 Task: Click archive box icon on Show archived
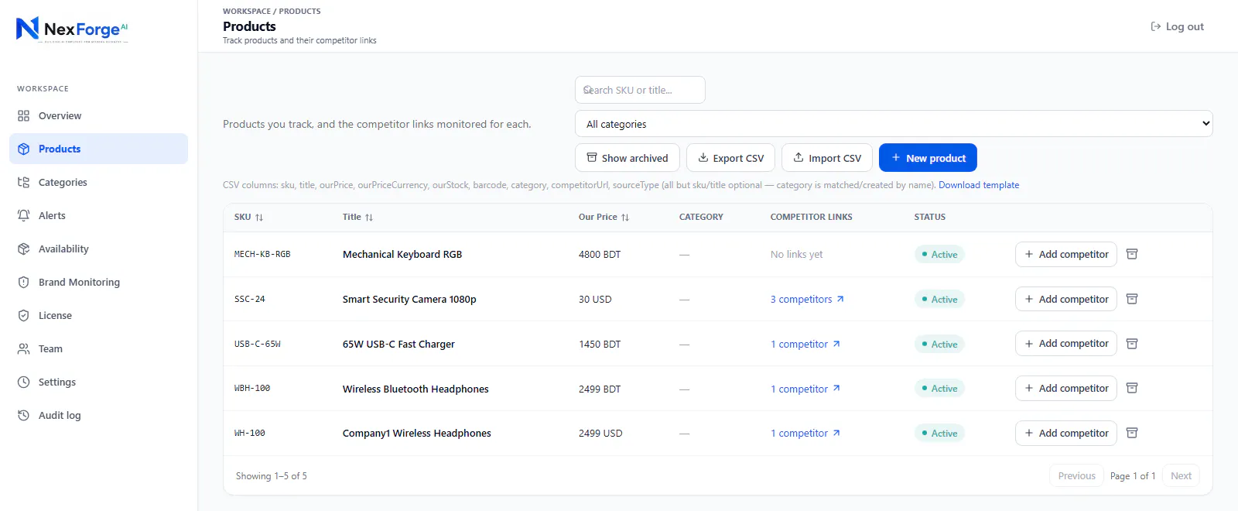[x=592, y=157]
